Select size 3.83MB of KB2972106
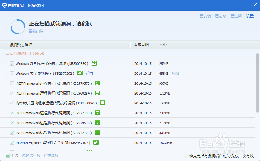This screenshot has height=161, width=260. click(x=165, y=133)
